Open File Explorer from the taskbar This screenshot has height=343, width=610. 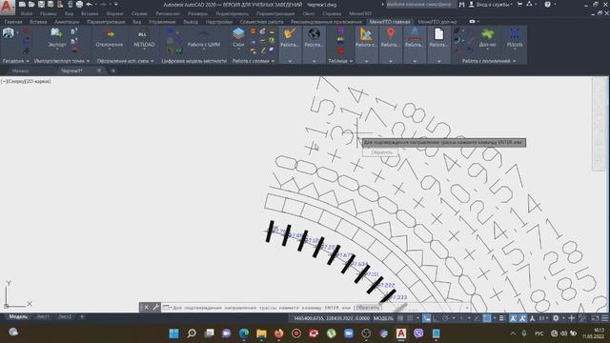tap(261, 333)
